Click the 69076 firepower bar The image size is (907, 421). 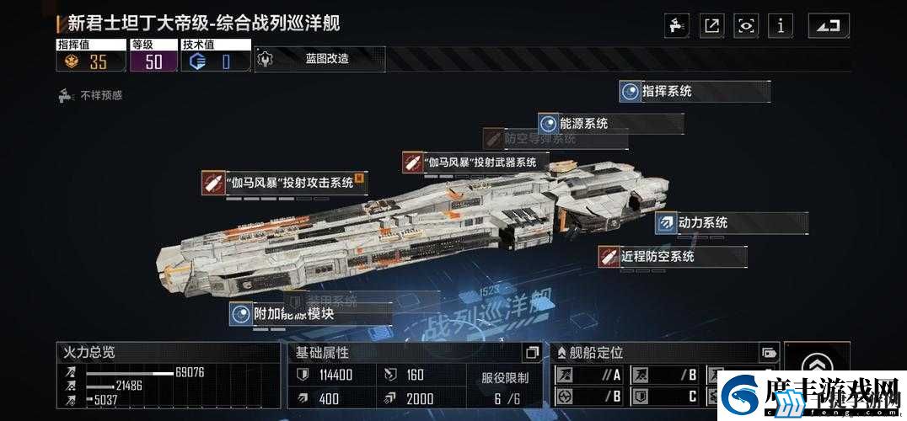pos(130,373)
